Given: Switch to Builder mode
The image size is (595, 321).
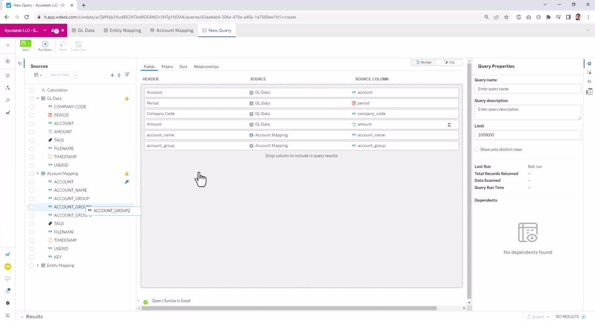Looking at the screenshot, I should pyautogui.click(x=424, y=62).
